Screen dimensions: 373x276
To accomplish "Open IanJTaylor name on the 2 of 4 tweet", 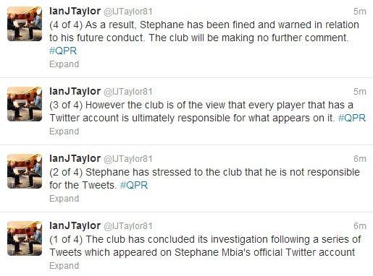I will coord(75,159).
